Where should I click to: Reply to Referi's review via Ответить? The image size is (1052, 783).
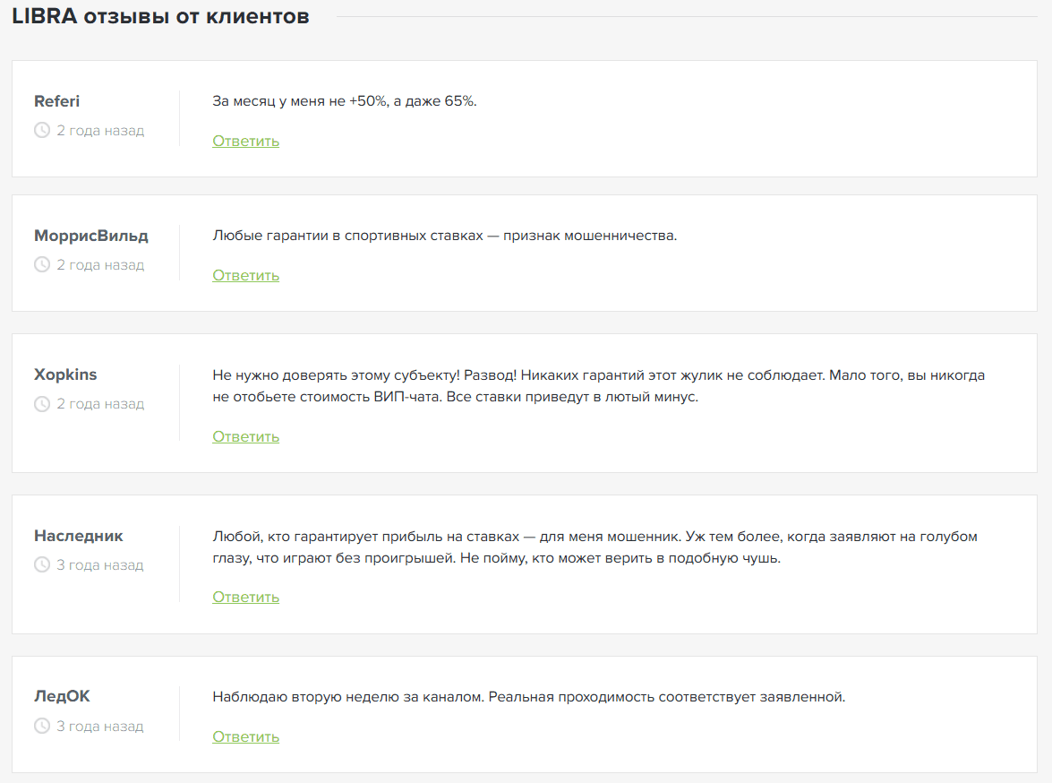(x=245, y=141)
